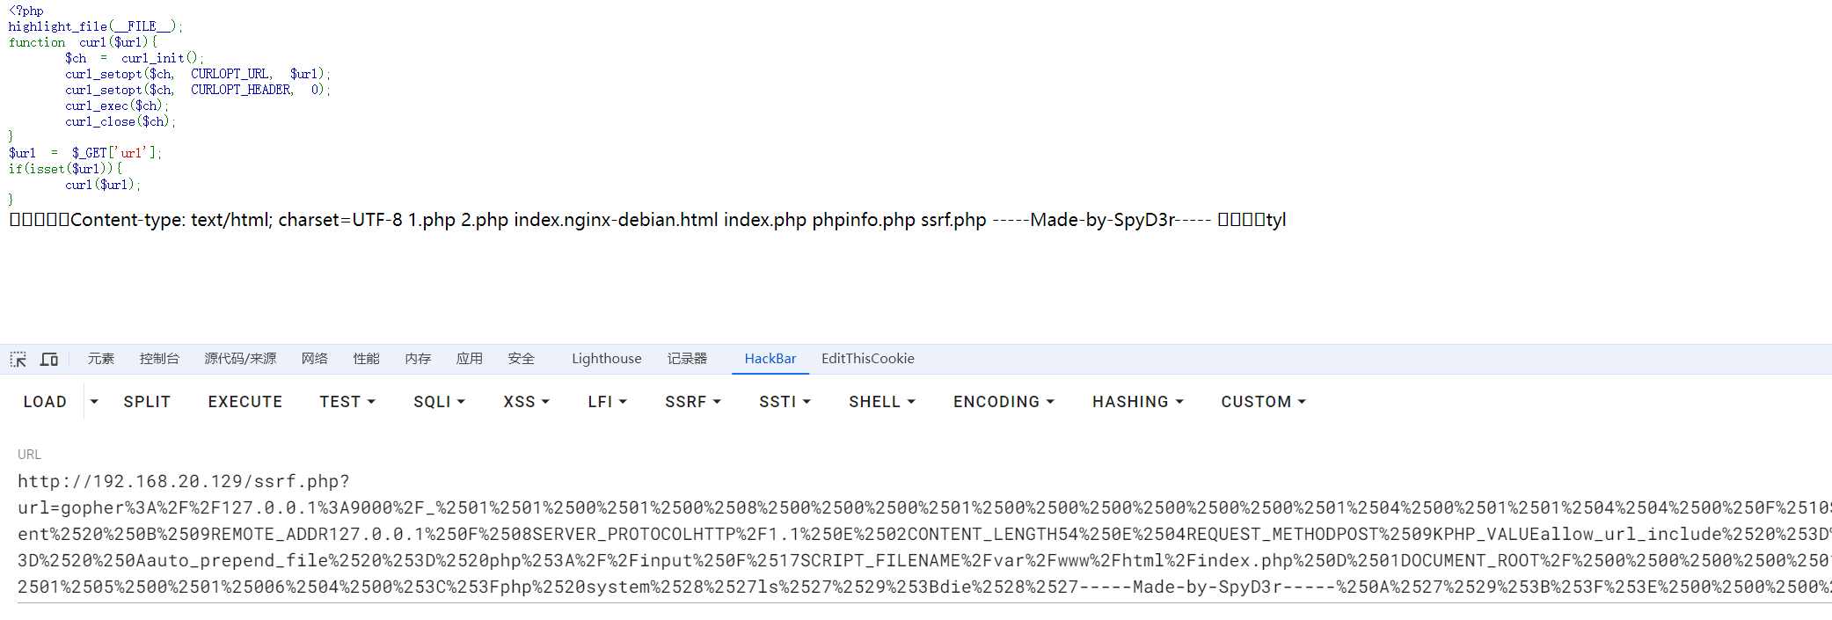Click the LOAD button in HackBar
This screenshot has width=1832, height=620.
tap(45, 402)
